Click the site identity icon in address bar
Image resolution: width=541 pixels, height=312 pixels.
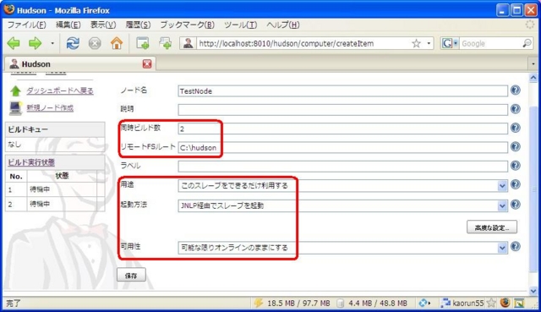[188, 43]
